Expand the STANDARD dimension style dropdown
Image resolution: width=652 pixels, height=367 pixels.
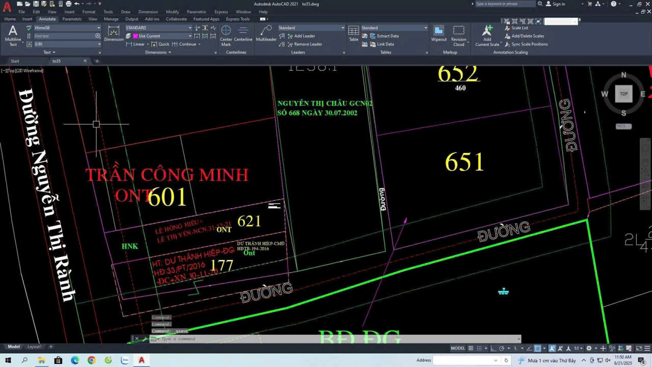click(158, 28)
